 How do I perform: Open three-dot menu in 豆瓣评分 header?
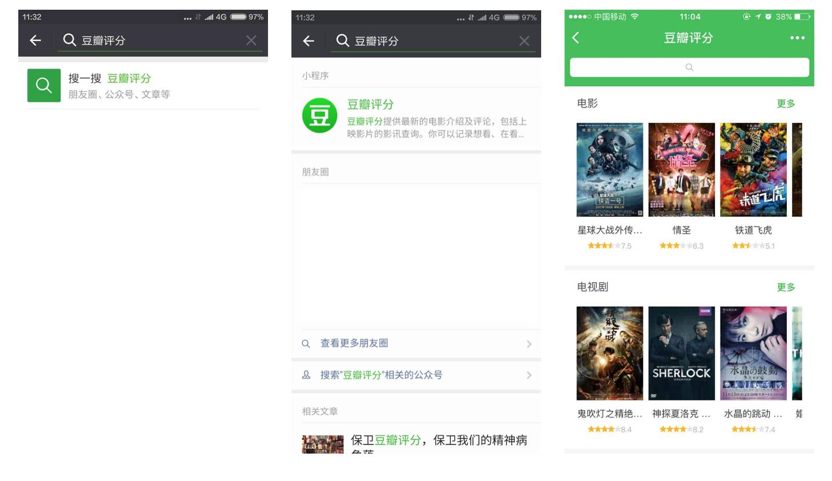(x=797, y=38)
